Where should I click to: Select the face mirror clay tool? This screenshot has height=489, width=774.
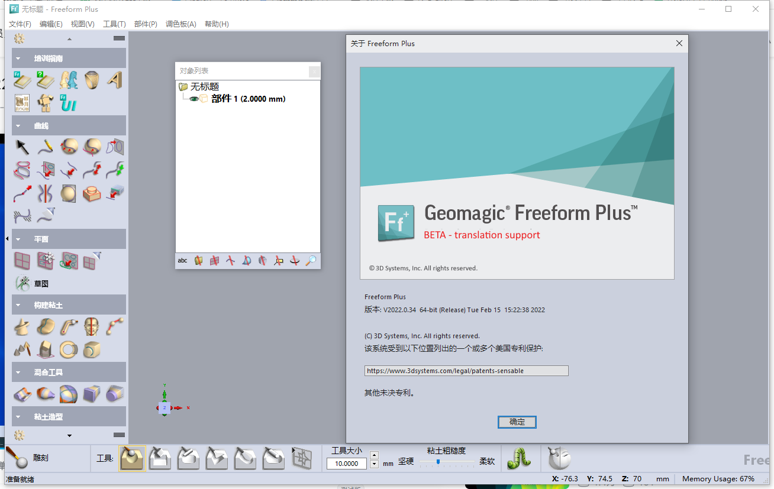[x=91, y=326]
